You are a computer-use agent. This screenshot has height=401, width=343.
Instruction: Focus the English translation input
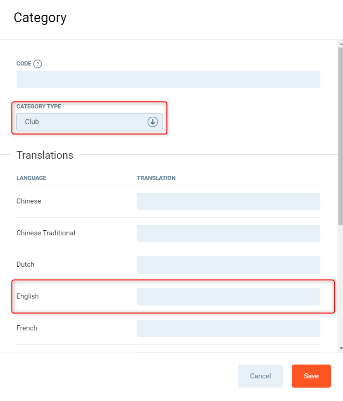[x=228, y=297]
